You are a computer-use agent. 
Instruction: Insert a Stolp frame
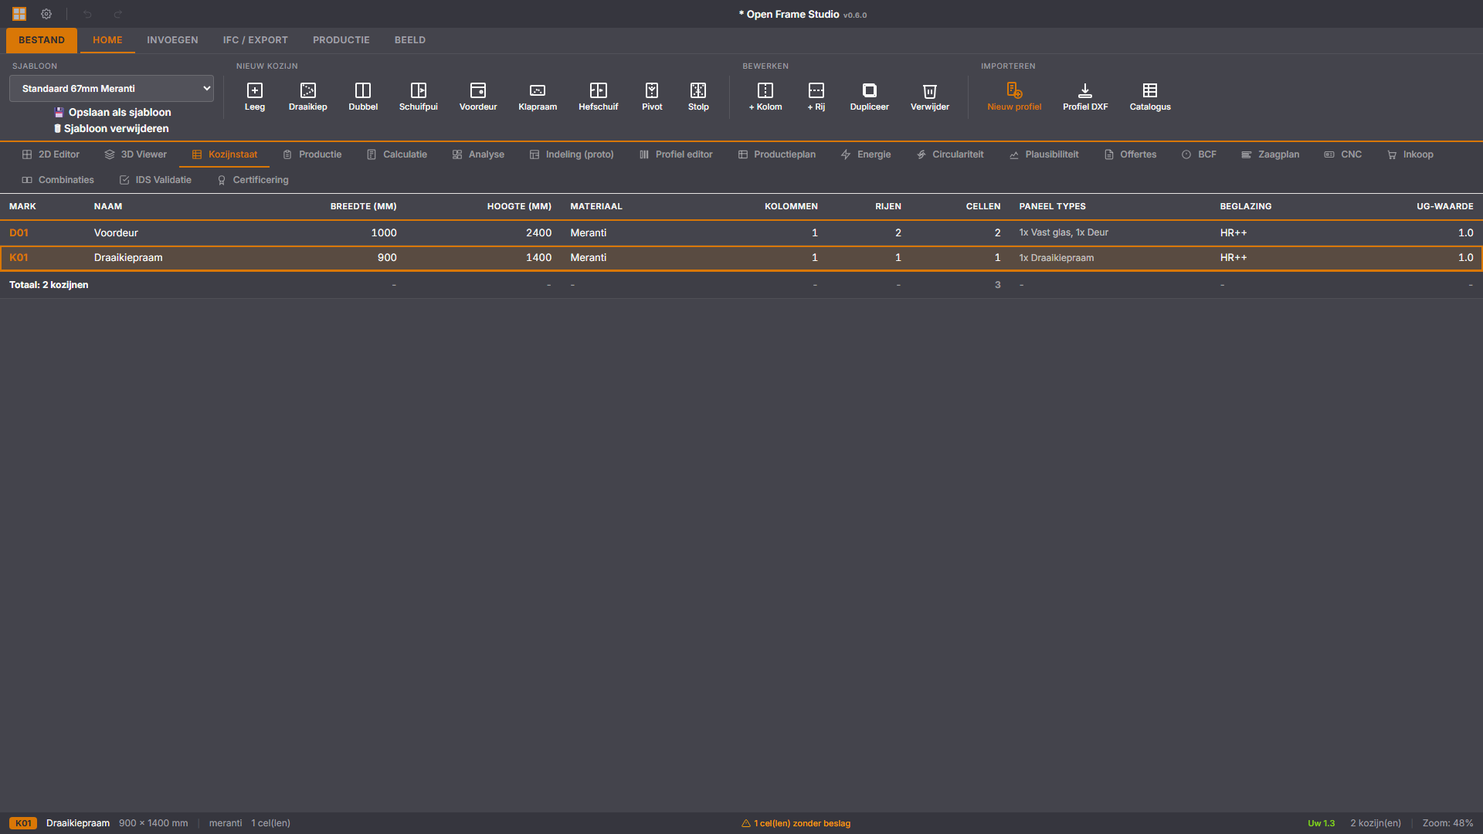tap(697, 97)
